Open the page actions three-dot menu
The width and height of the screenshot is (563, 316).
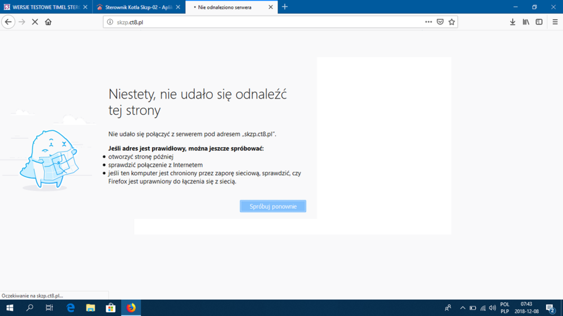click(x=428, y=22)
